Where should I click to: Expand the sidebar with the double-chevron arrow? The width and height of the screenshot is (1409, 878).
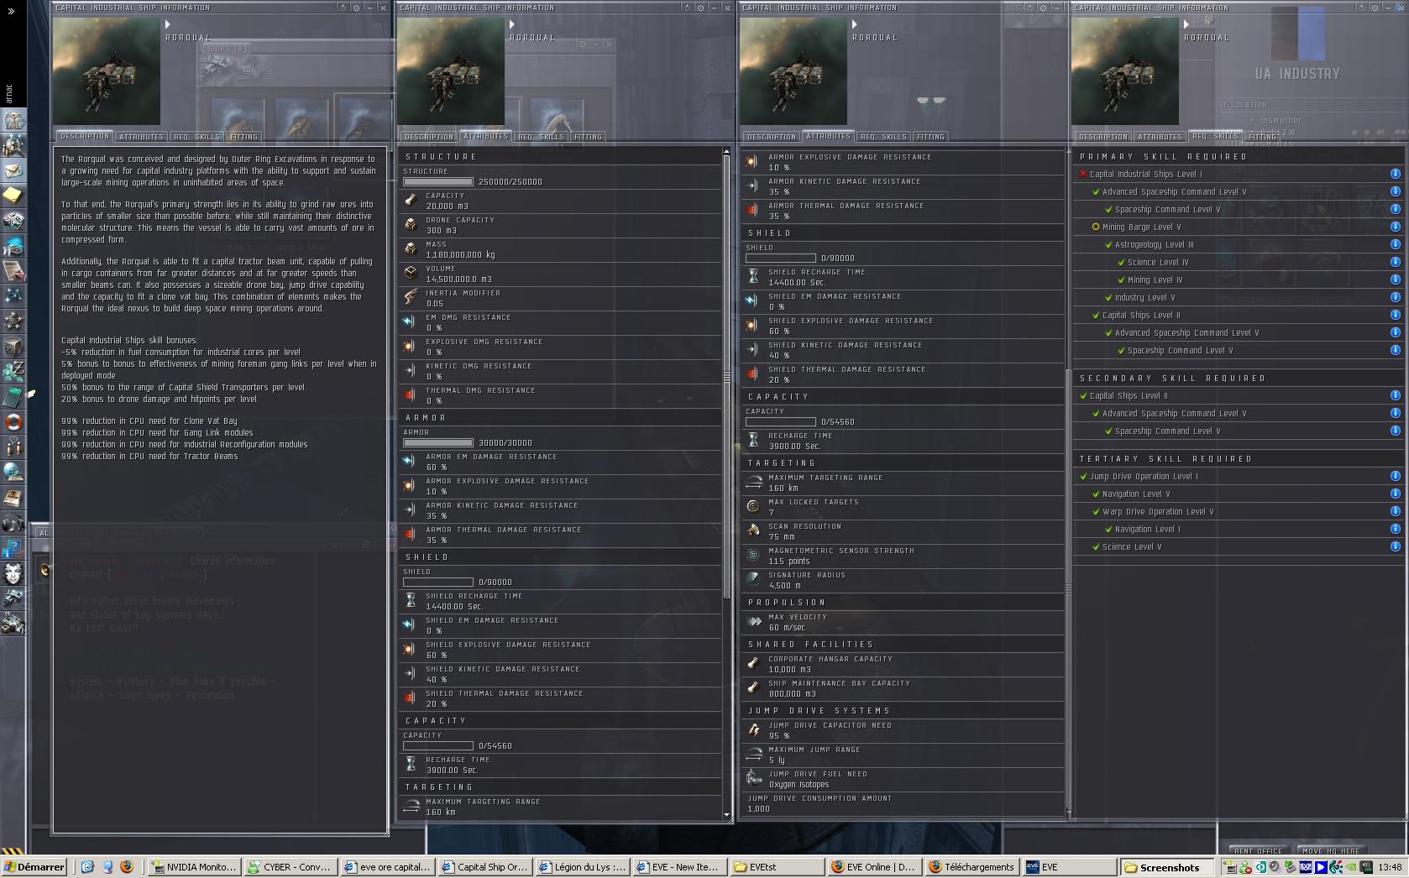pyautogui.click(x=11, y=12)
